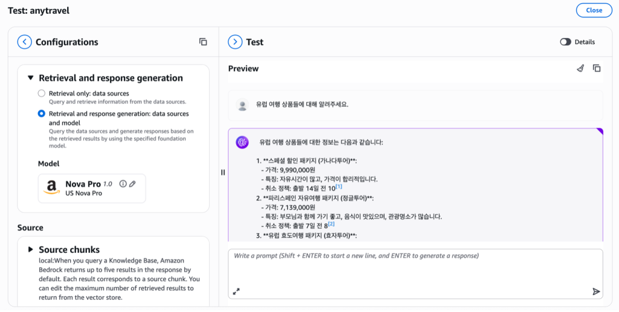Click the brain icon beside the AI response
This screenshot has width=619, height=312.
[242, 142]
